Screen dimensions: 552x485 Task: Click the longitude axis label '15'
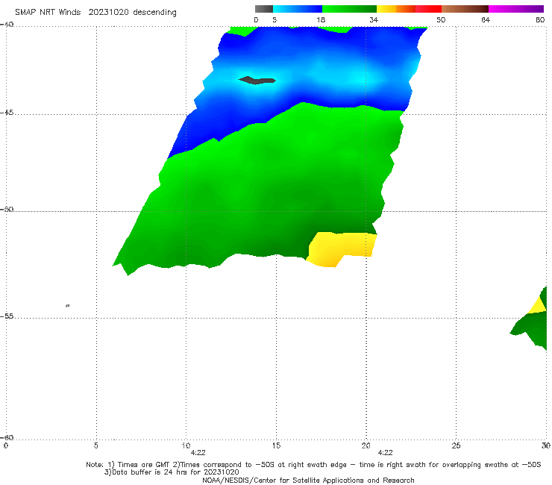tap(276, 446)
